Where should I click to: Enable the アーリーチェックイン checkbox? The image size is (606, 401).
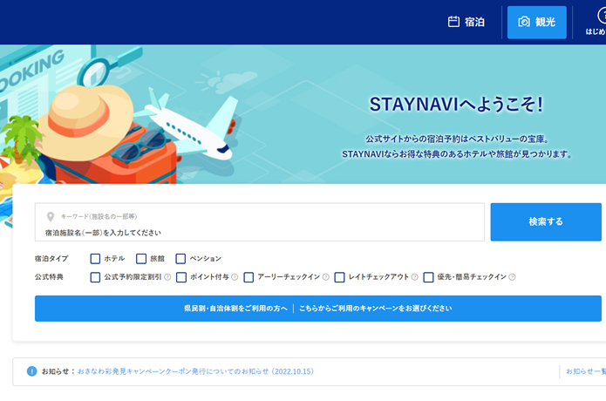[x=249, y=277]
